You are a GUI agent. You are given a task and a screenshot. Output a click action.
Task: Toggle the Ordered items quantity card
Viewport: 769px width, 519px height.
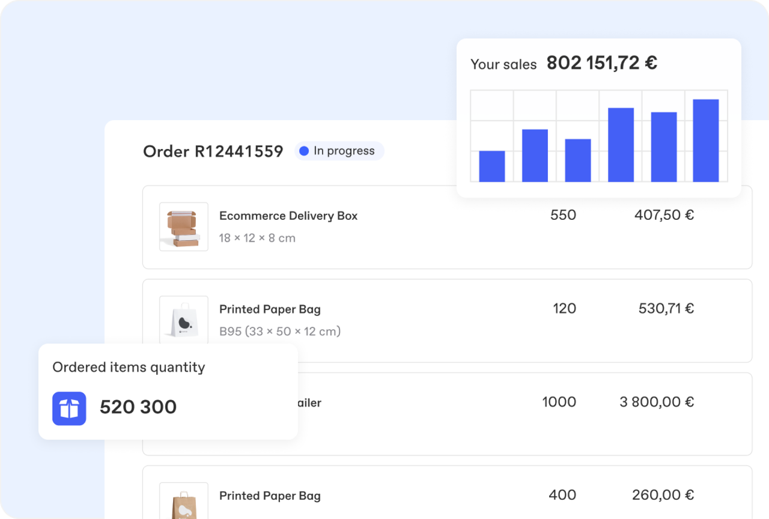(x=168, y=392)
